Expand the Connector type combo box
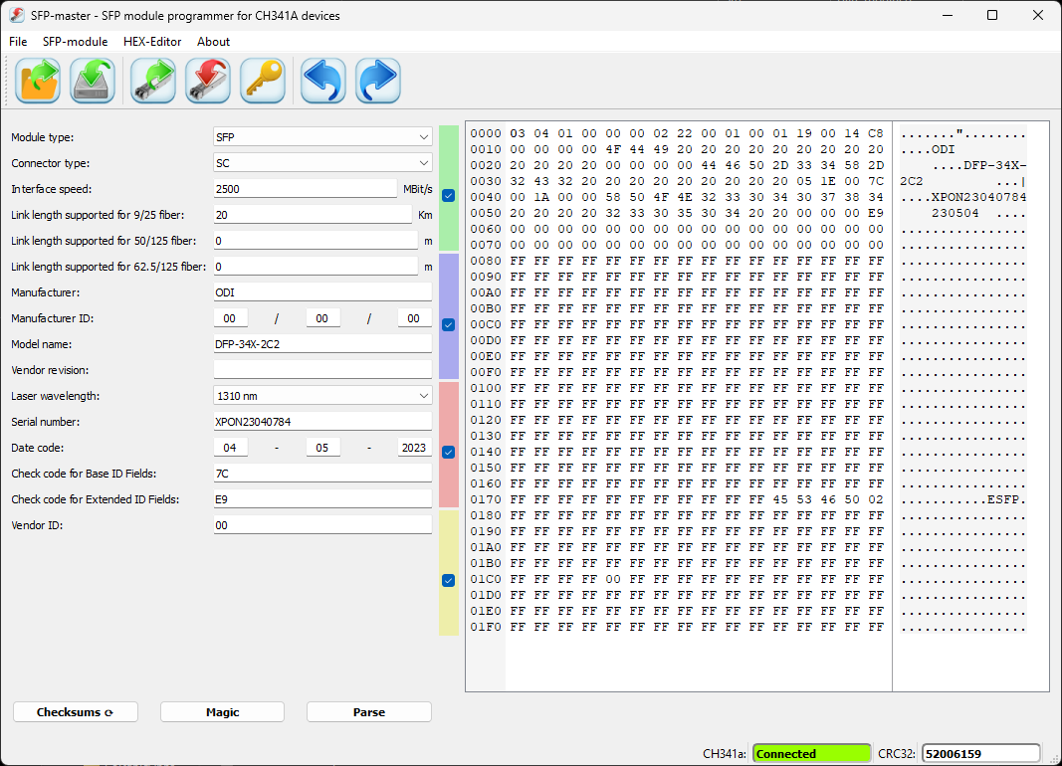 click(322, 163)
